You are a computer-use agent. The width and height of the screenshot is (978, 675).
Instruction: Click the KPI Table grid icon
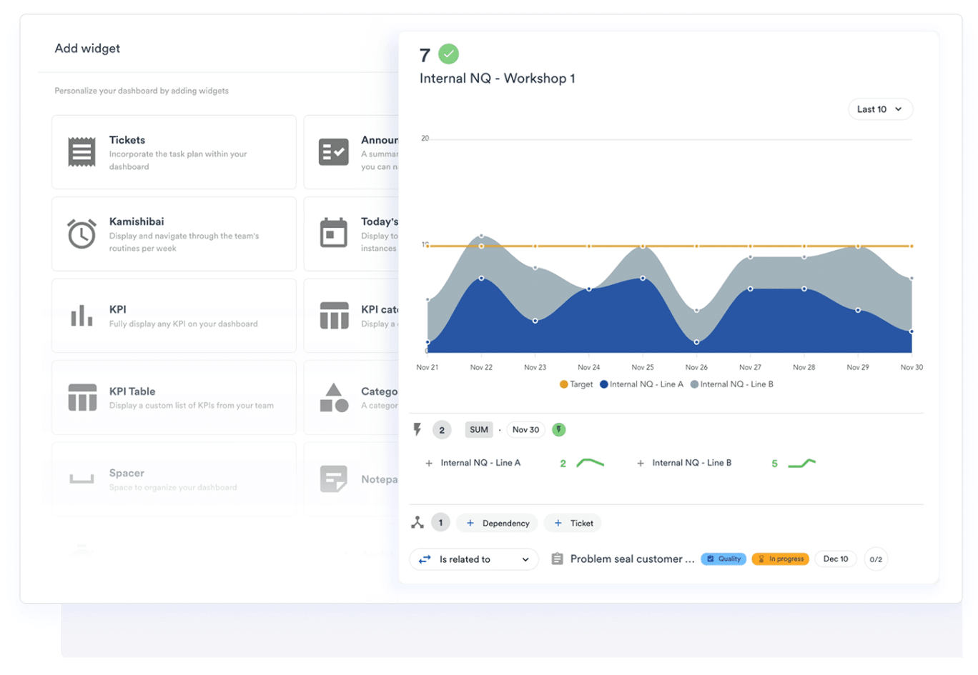[x=81, y=397]
